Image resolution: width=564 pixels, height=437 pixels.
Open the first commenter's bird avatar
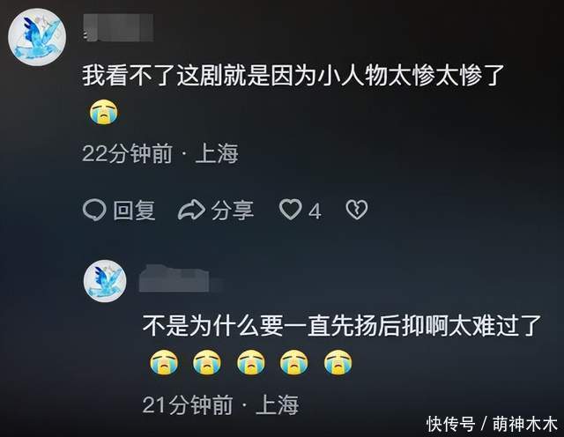tap(37, 37)
